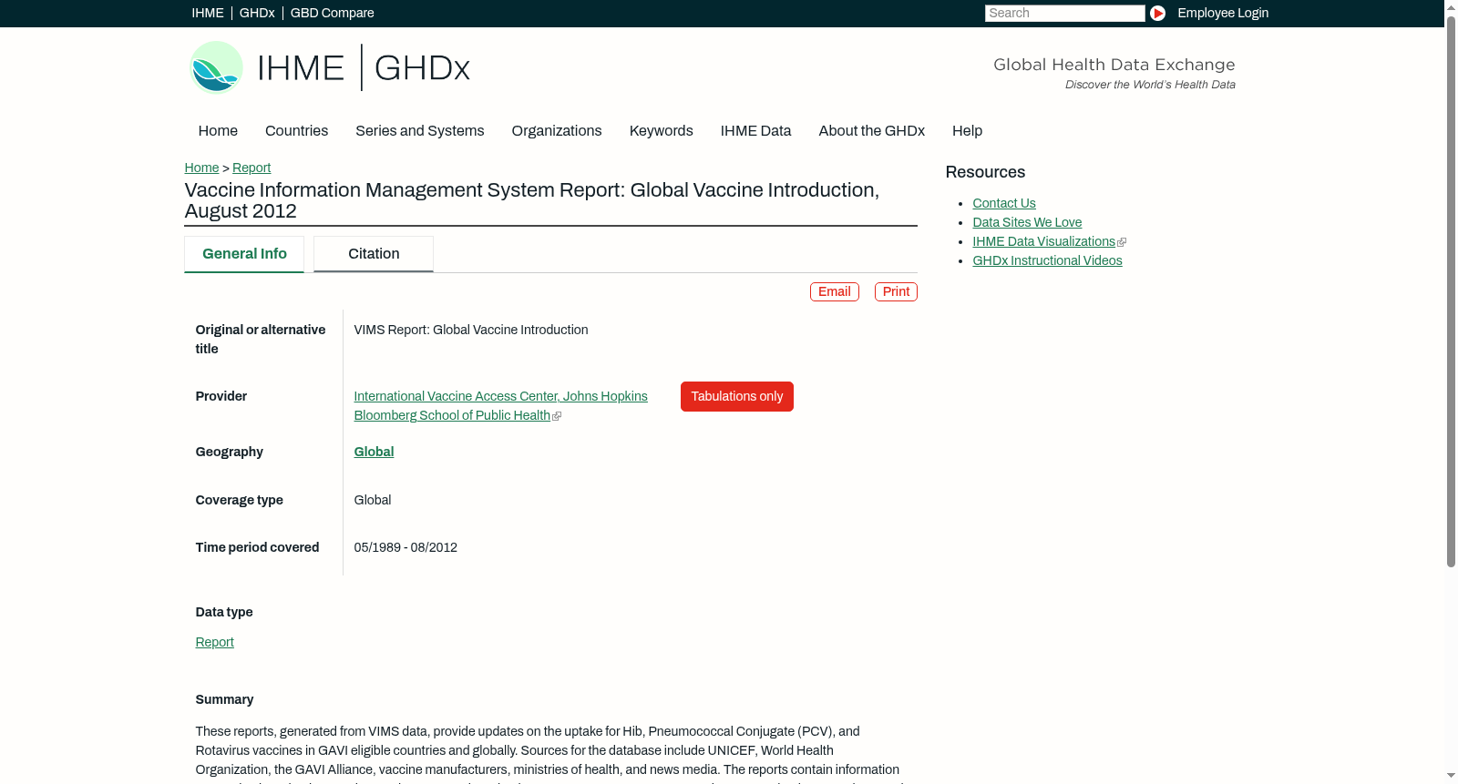Click the scrollbar up arrow
Screen dimensions: 1458x784
tap(1451, 6)
